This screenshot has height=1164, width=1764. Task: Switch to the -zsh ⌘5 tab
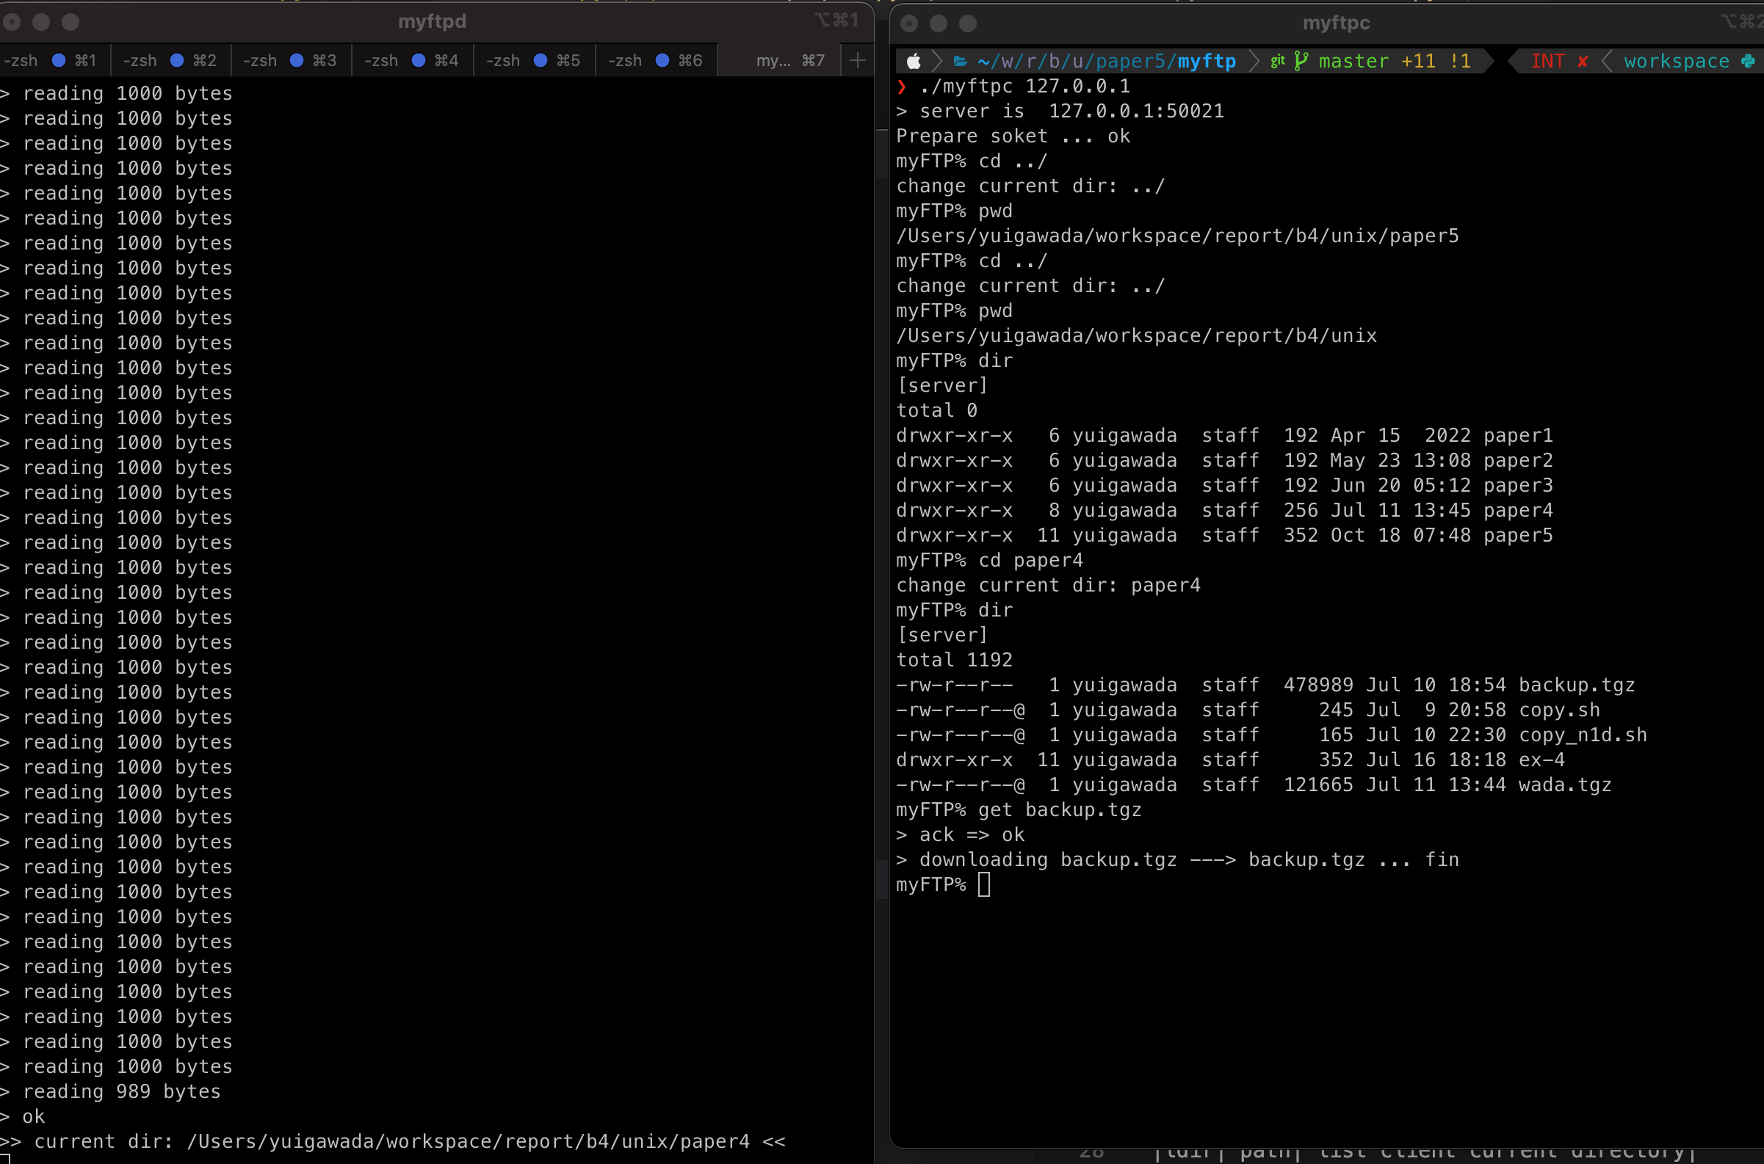pos(533,60)
